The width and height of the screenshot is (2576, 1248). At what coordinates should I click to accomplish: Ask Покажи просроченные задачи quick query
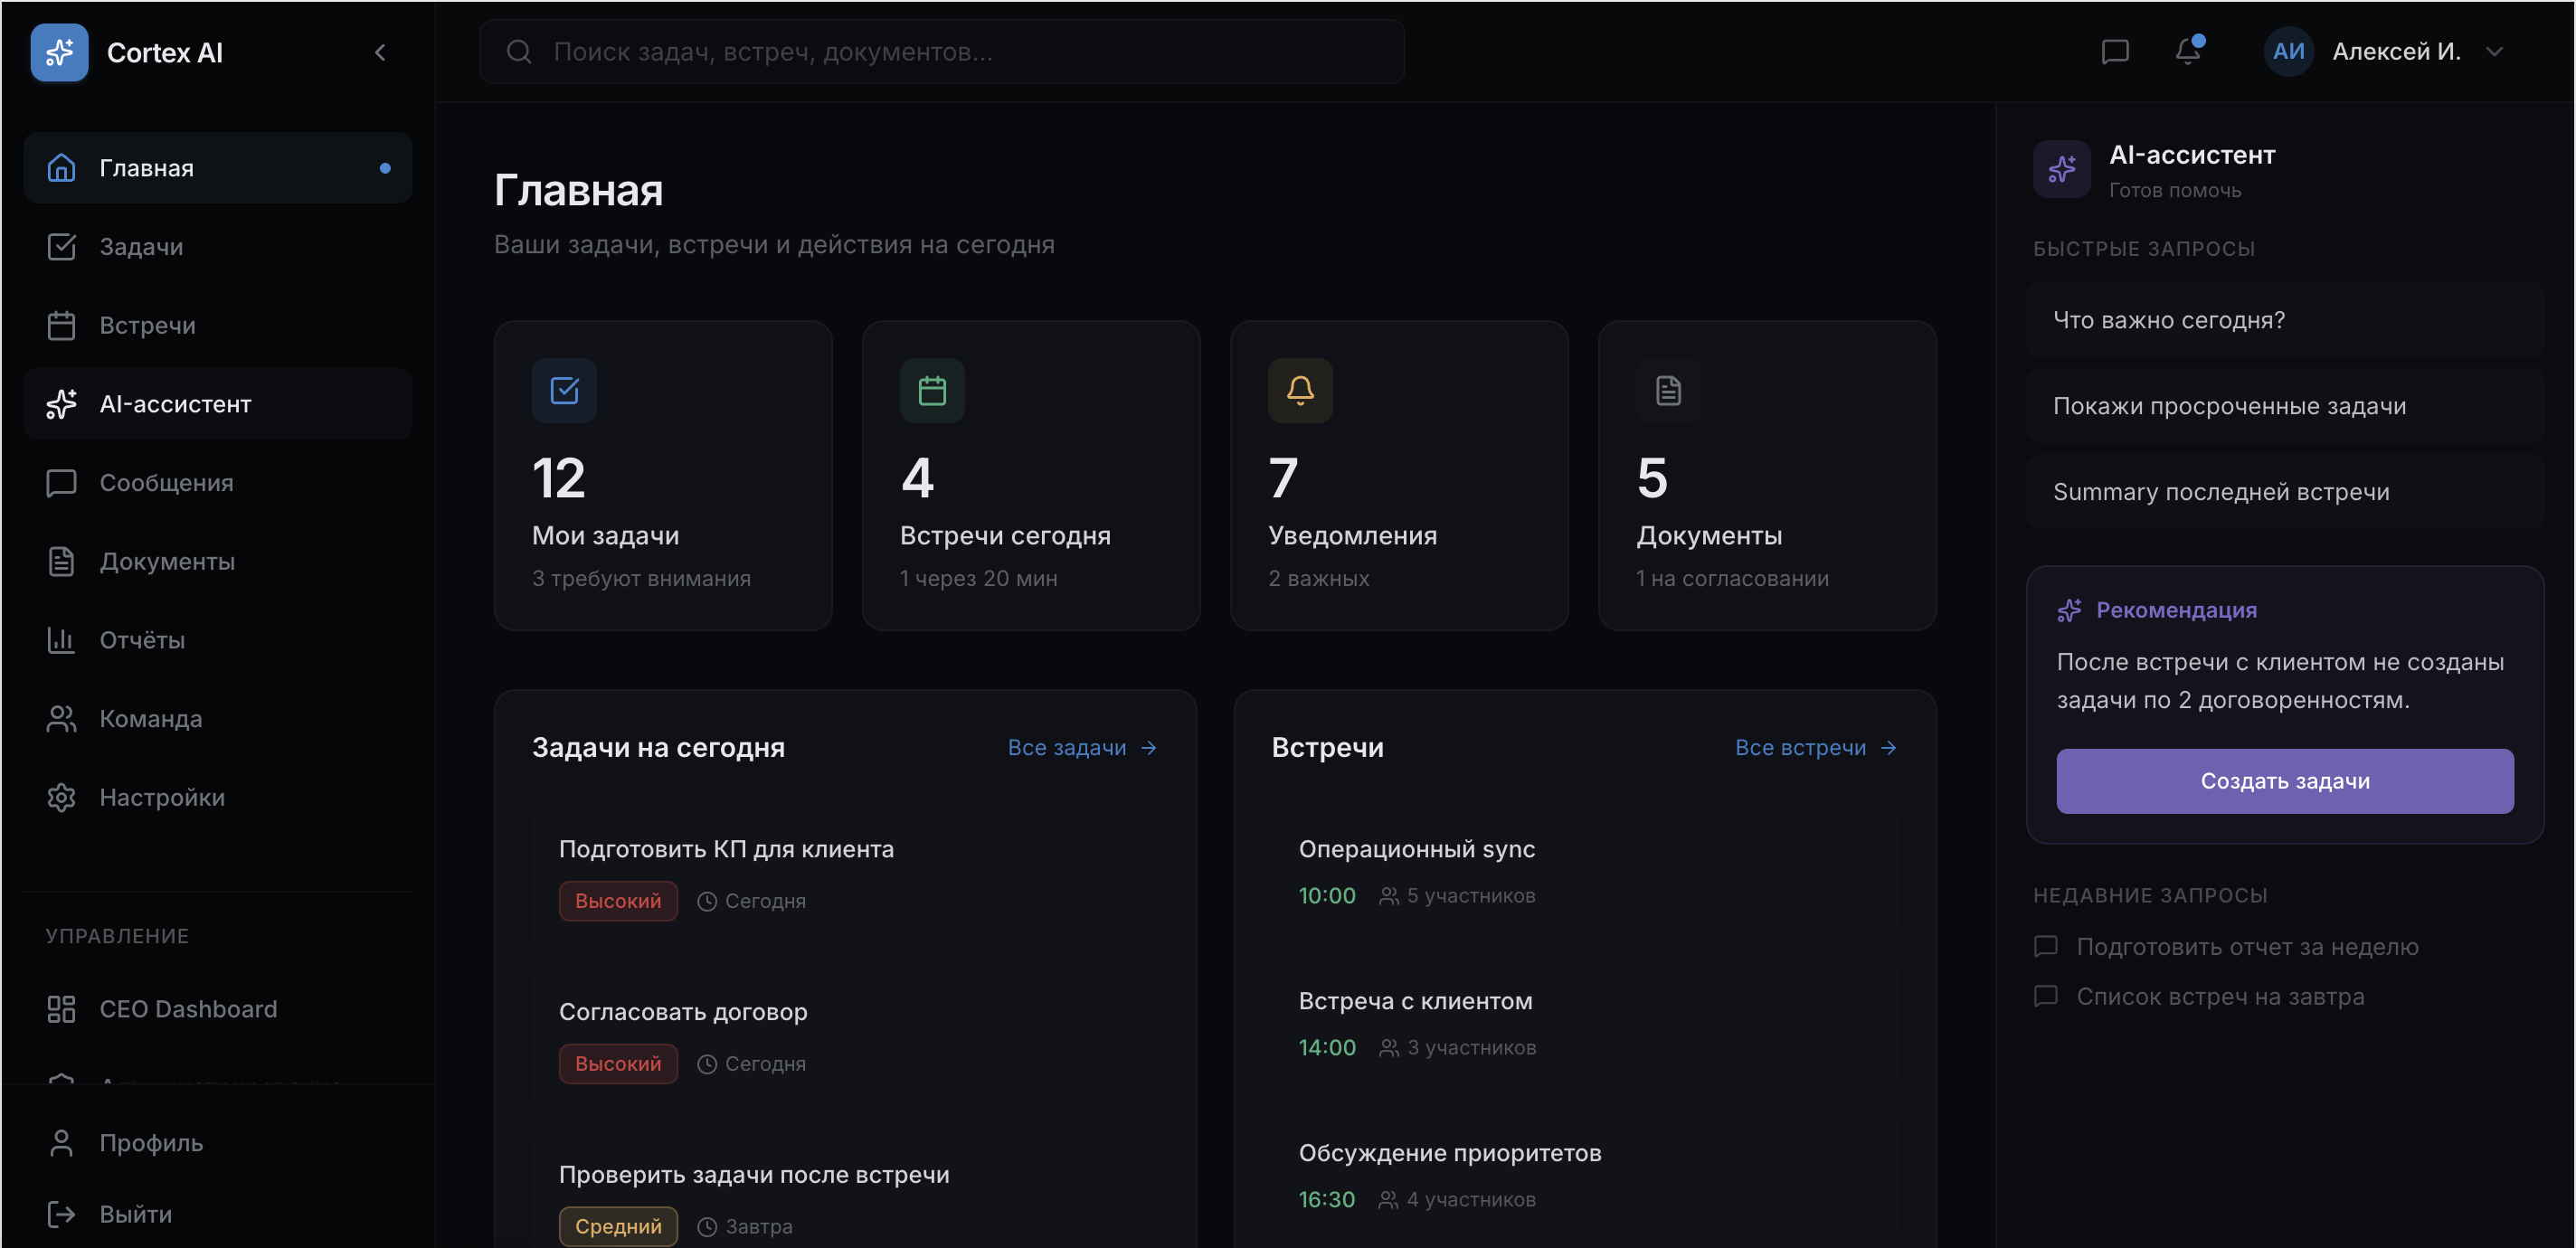[2285, 406]
